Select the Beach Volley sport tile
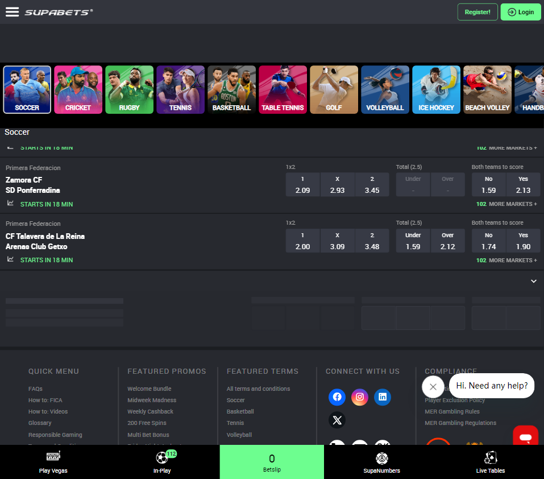Screen dimensions: 544x479 pyautogui.click(x=488, y=89)
